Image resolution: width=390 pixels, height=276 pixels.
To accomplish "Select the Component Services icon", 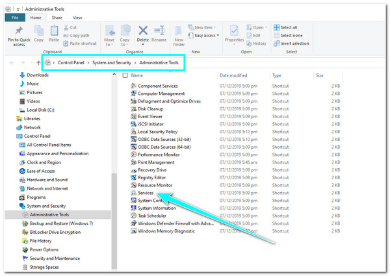I will (133, 86).
